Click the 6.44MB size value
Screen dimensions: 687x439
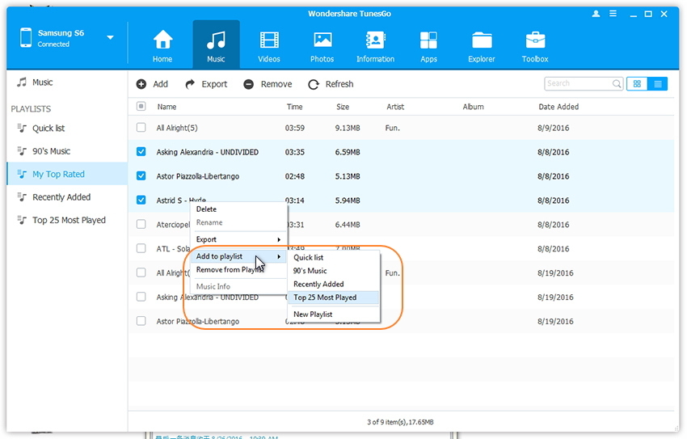tap(348, 225)
